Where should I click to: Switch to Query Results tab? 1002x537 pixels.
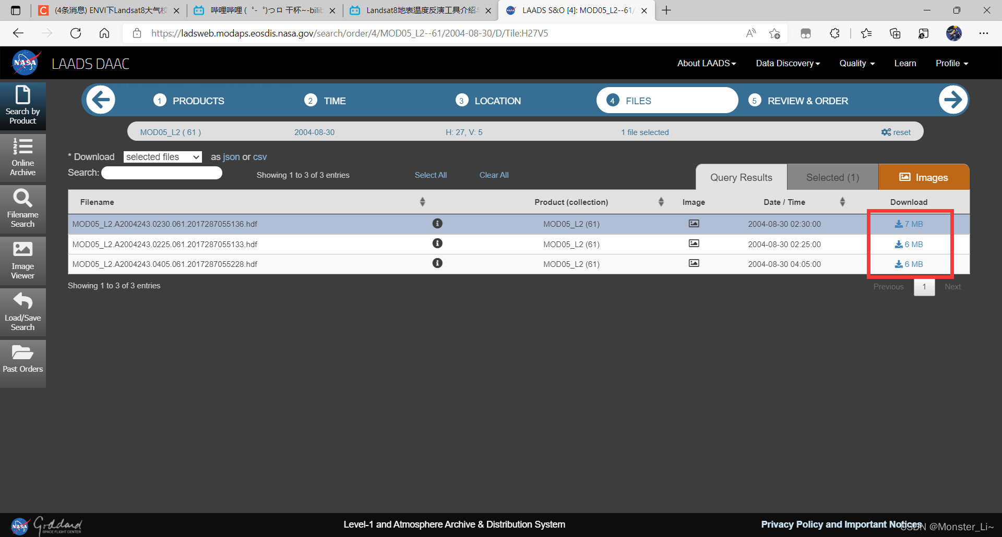(x=741, y=177)
